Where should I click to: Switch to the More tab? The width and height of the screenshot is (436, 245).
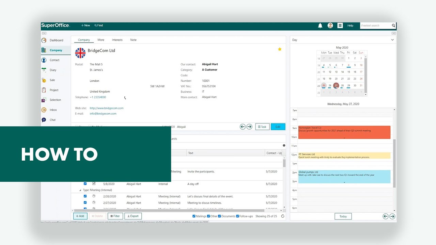101,40
